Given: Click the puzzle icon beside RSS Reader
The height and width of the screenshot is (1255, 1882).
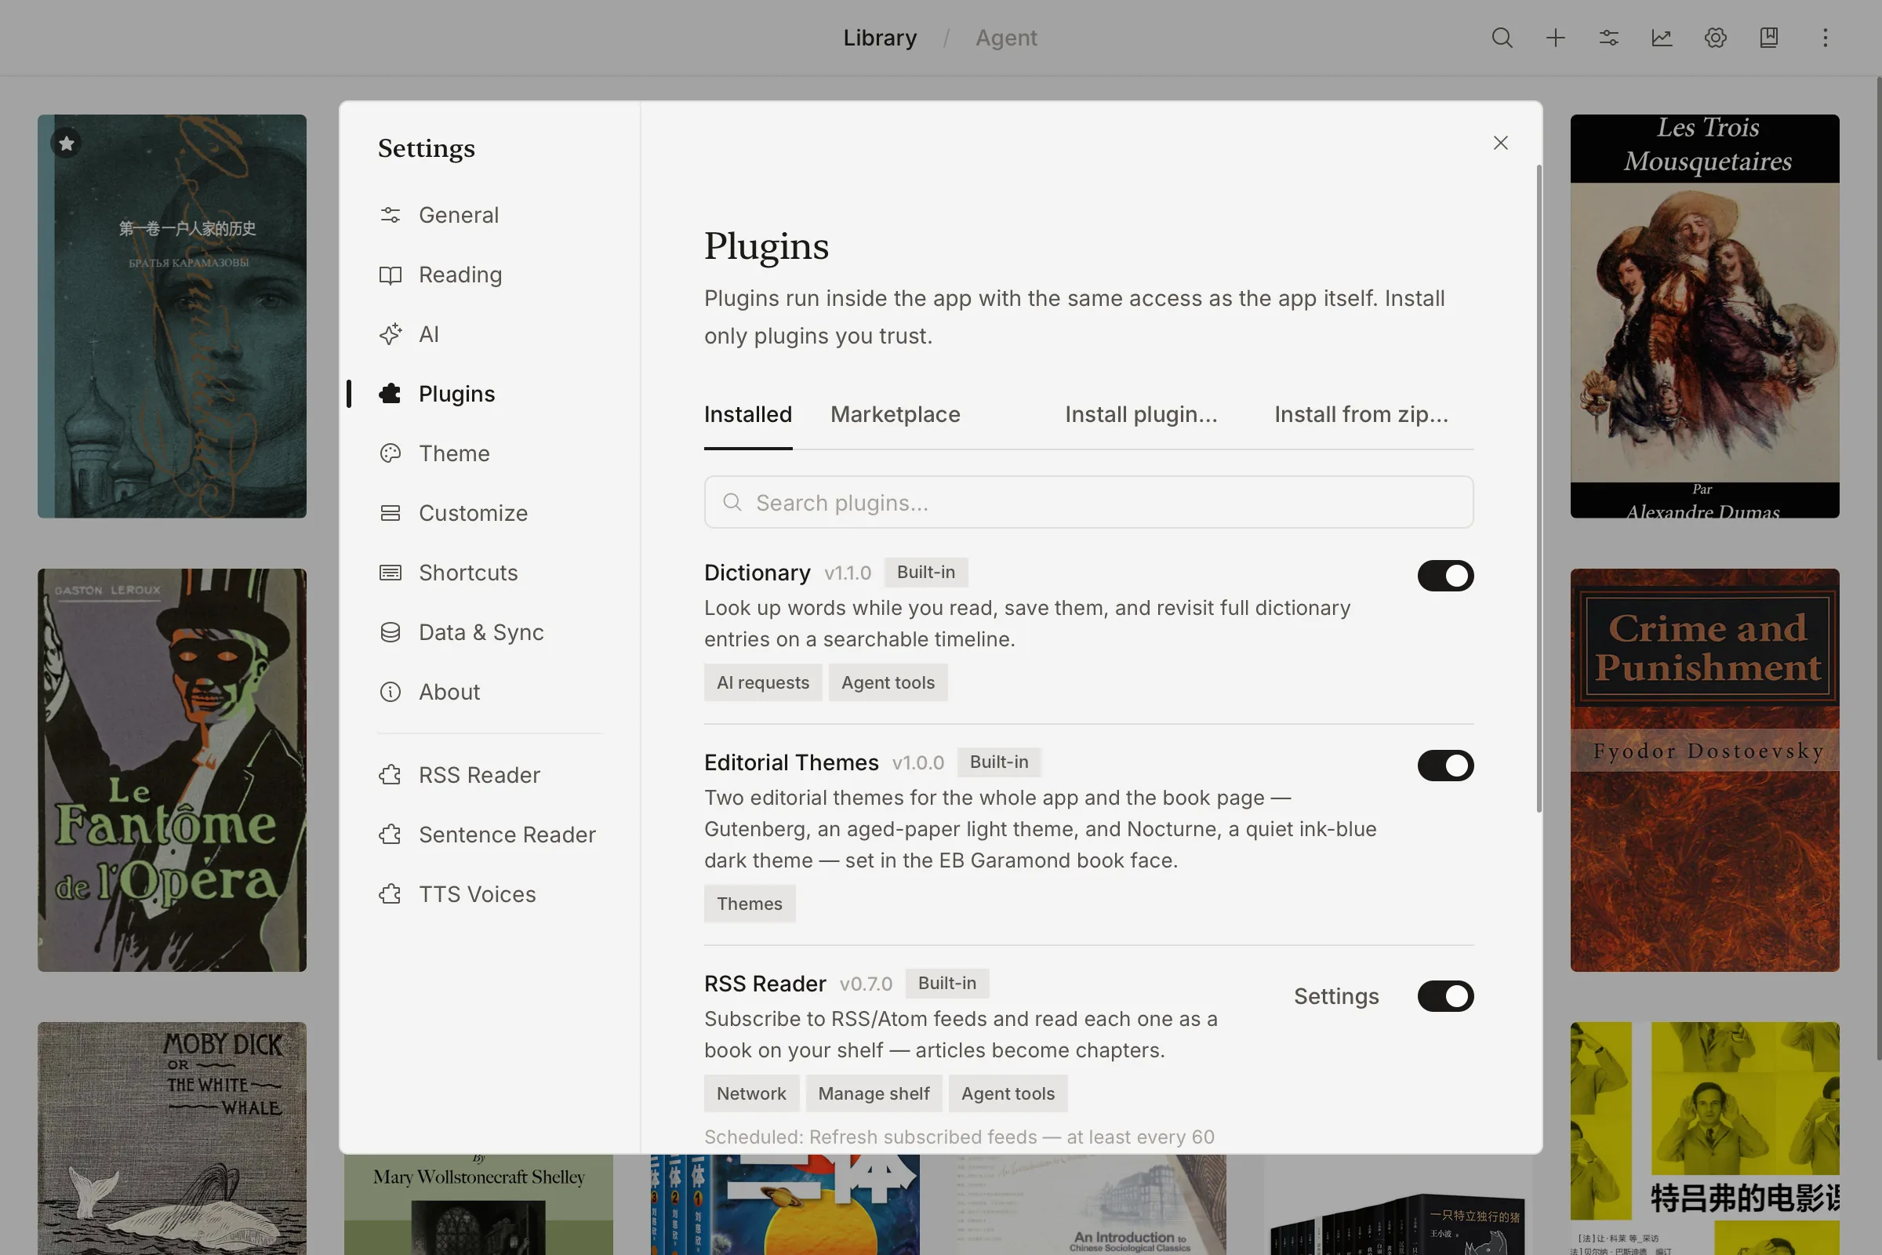Looking at the screenshot, I should pos(391,775).
